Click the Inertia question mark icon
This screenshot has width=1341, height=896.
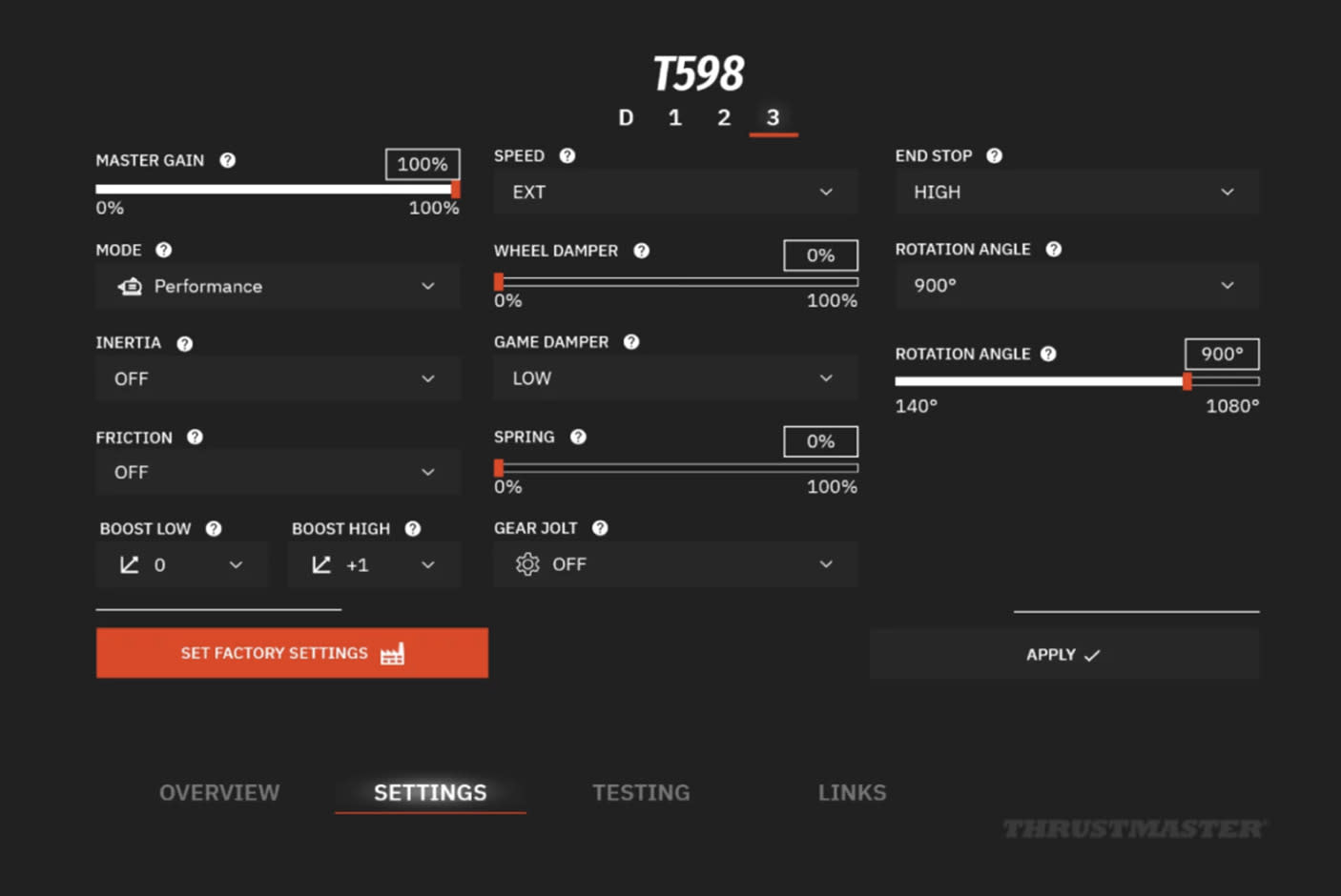coord(185,343)
